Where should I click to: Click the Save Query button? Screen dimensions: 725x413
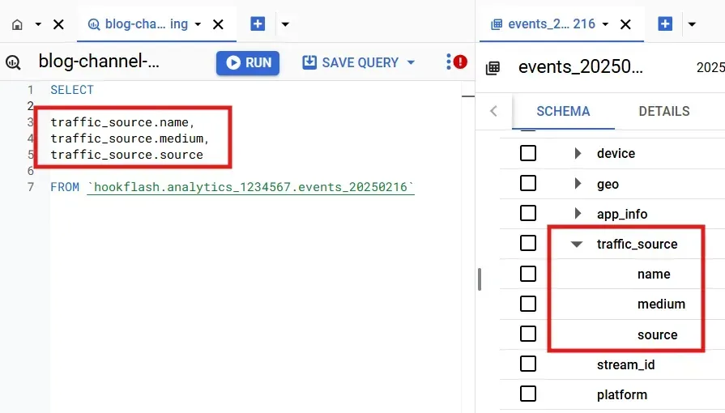tap(351, 62)
